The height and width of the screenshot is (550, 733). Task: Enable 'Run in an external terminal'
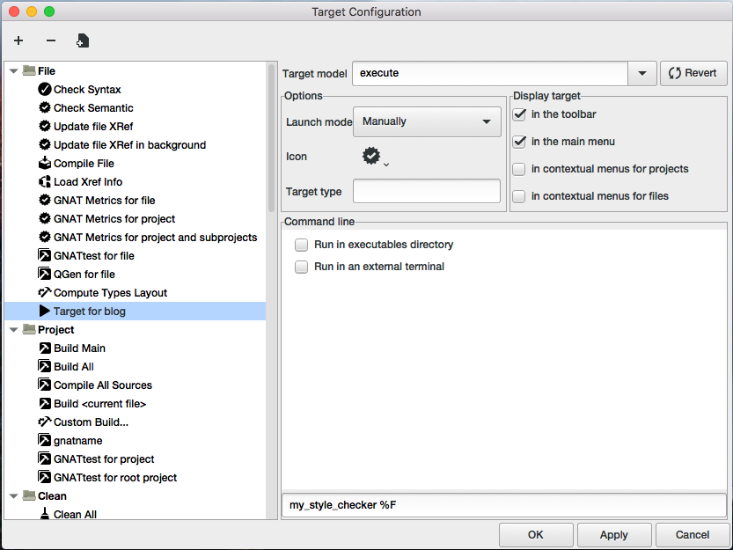(302, 267)
